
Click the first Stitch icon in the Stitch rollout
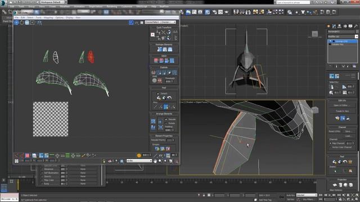click(156, 61)
